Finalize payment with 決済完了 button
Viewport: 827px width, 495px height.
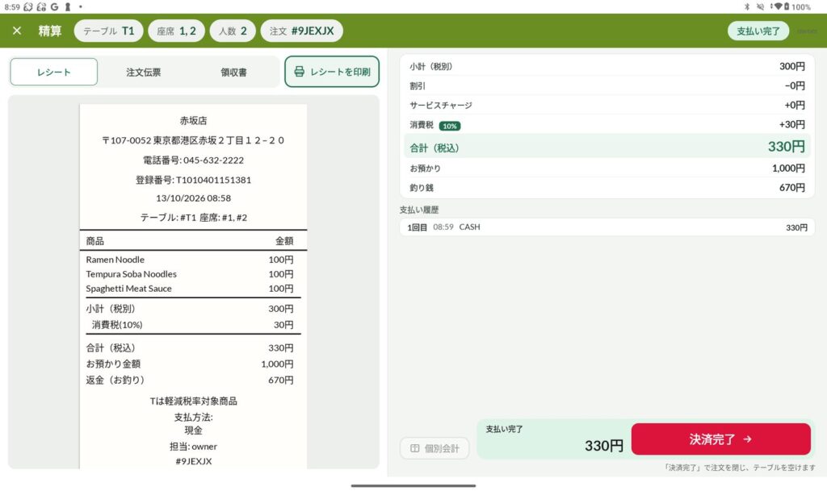coord(720,439)
